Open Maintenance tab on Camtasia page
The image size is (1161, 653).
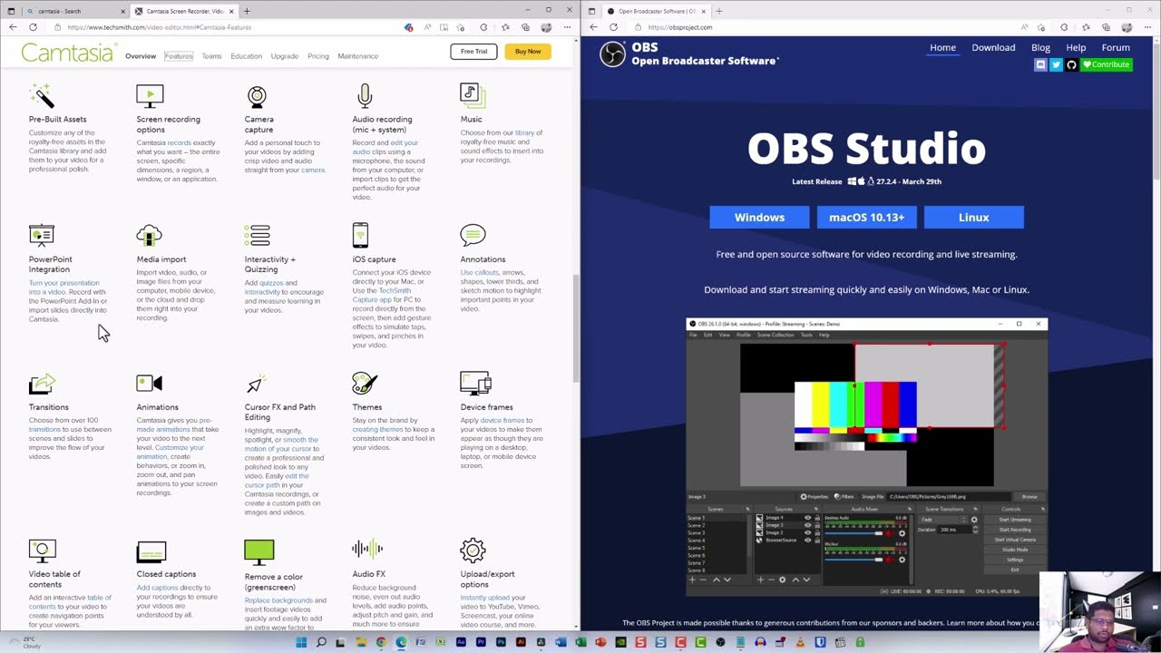click(x=357, y=56)
